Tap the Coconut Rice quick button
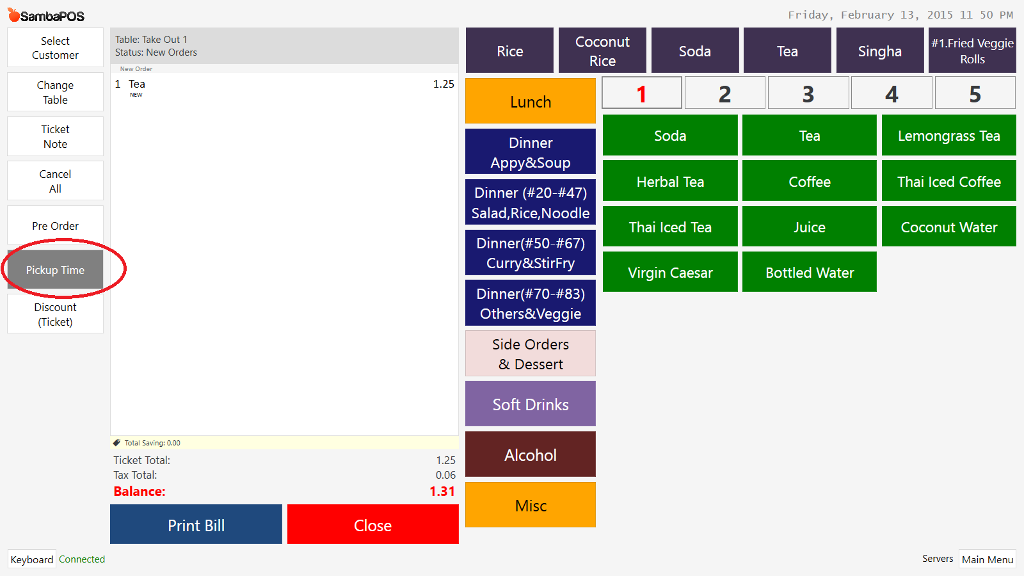This screenshot has height=576, width=1024. coord(602,51)
